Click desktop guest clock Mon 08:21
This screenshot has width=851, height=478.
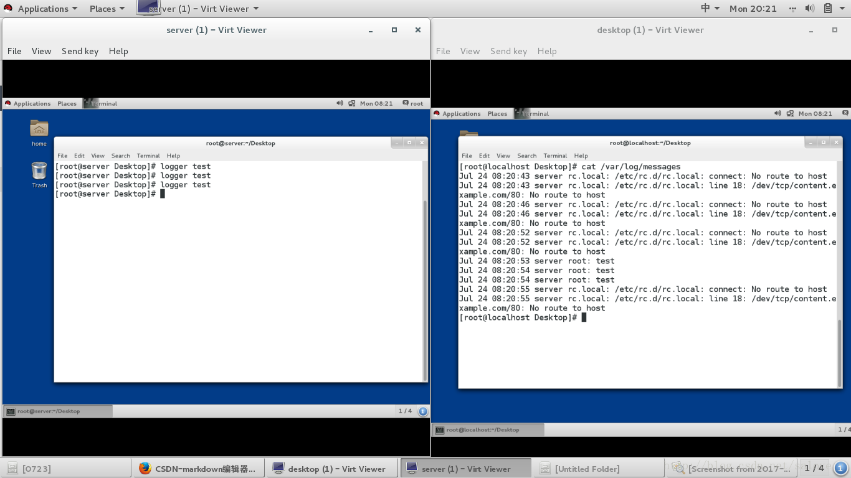tap(815, 113)
